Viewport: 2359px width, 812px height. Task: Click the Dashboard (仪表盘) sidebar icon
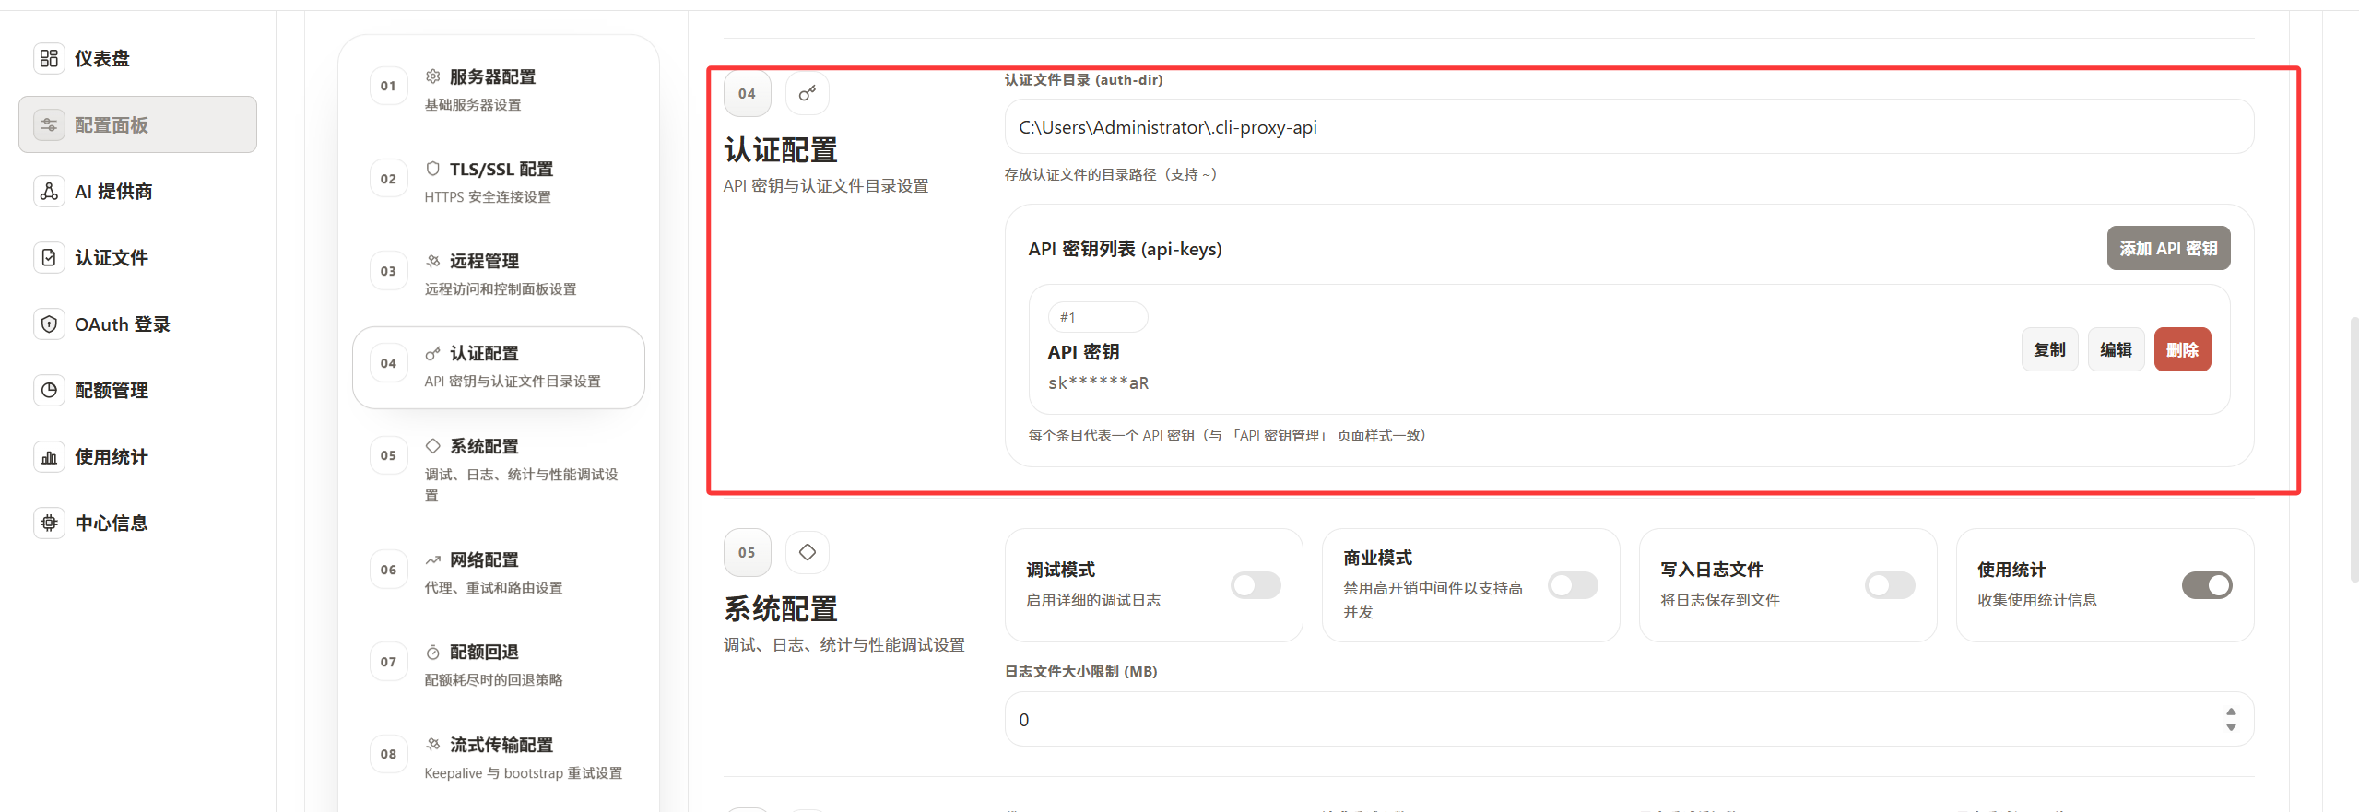click(x=49, y=59)
